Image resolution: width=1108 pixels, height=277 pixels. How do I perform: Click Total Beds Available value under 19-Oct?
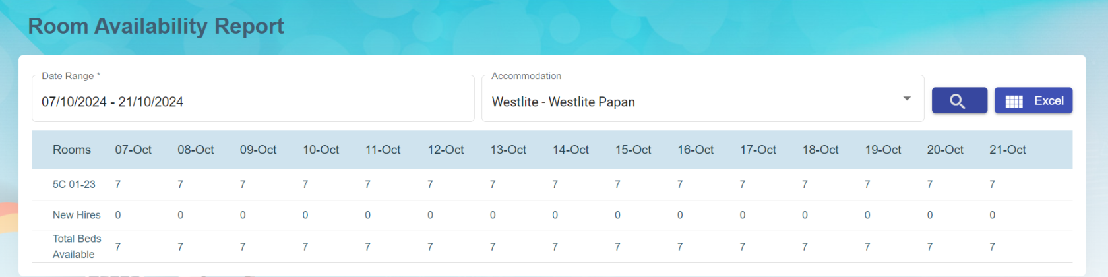[x=867, y=247]
